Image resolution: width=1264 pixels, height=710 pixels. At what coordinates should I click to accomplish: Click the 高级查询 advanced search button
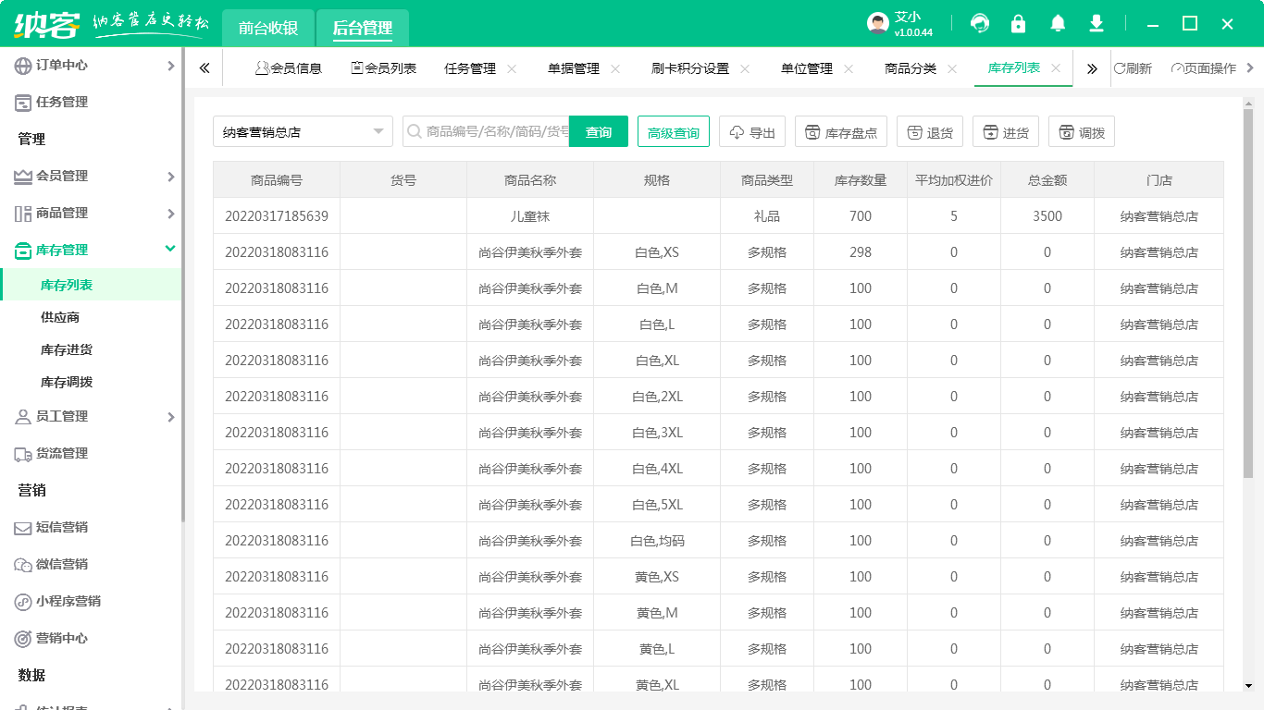pyautogui.click(x=673, y=132)
